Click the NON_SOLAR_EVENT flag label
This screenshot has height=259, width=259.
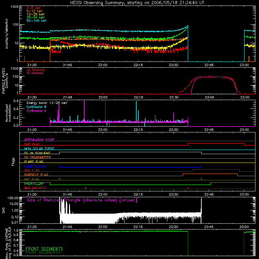[x=39, y=149]
